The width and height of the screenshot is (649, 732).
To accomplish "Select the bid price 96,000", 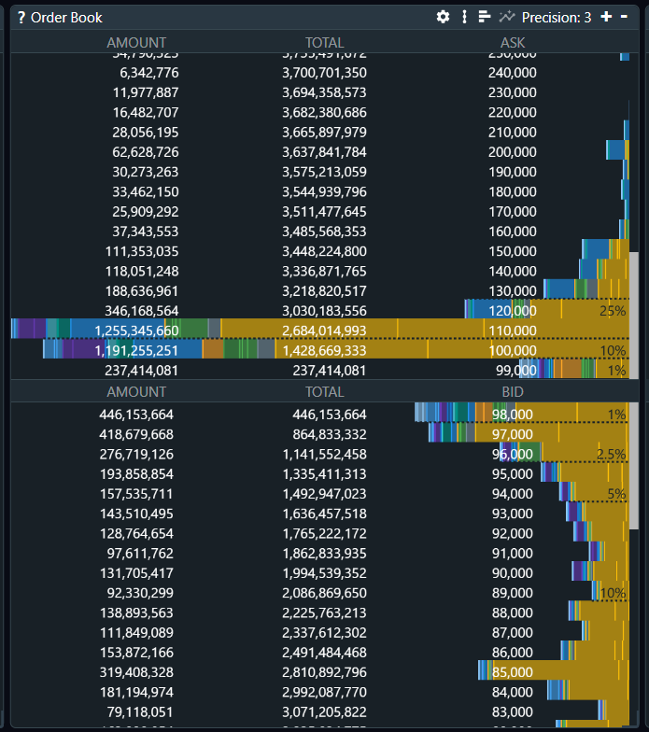I will [x=512, y=454].
